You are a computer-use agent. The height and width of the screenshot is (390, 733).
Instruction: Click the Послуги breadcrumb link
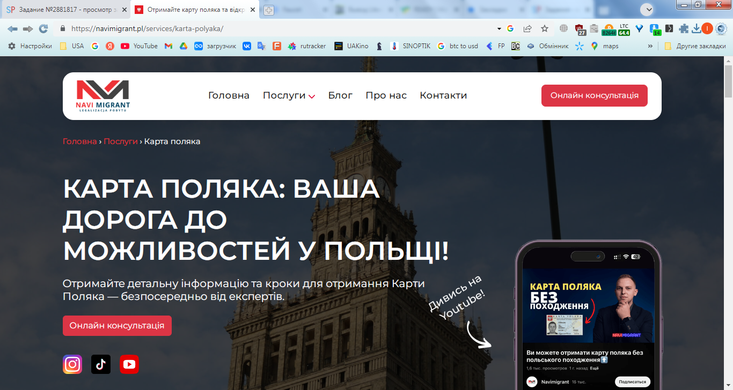click(x=121, y=141)
